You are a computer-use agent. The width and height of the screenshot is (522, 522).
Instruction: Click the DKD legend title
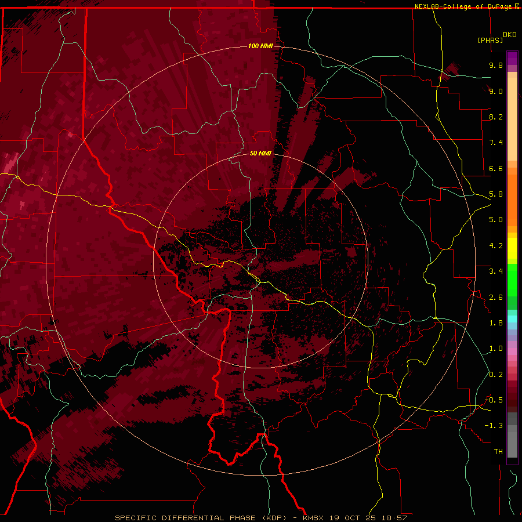tap(510, 35)
